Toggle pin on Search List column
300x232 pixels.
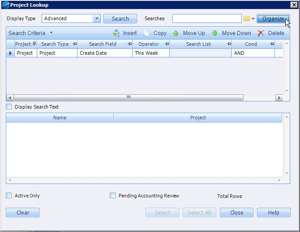coord(229,44)
